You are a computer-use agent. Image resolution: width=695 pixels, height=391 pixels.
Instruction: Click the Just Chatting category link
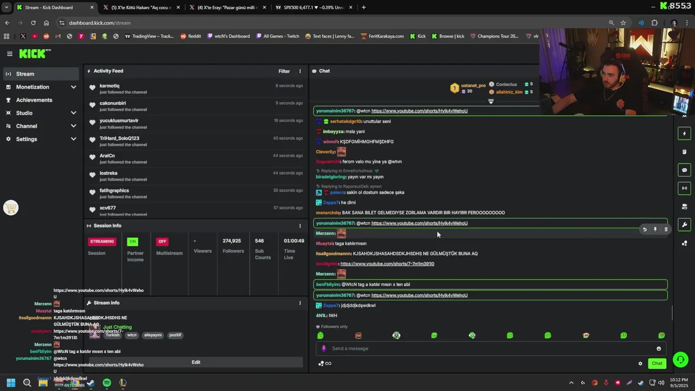[x=117, y=327]
